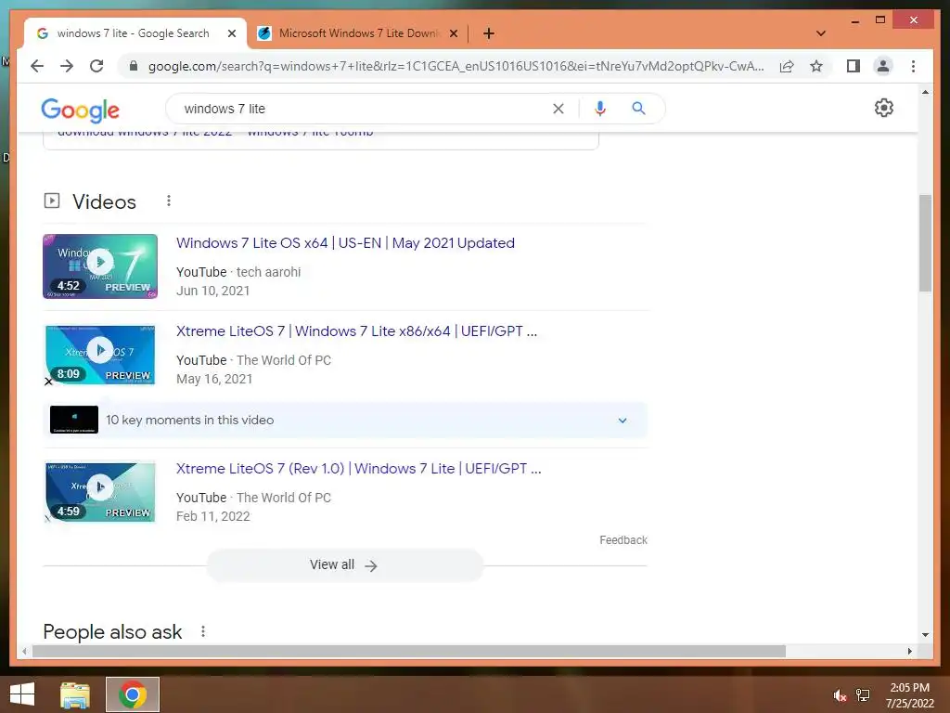Open the Windows Start button

[22, 694]
